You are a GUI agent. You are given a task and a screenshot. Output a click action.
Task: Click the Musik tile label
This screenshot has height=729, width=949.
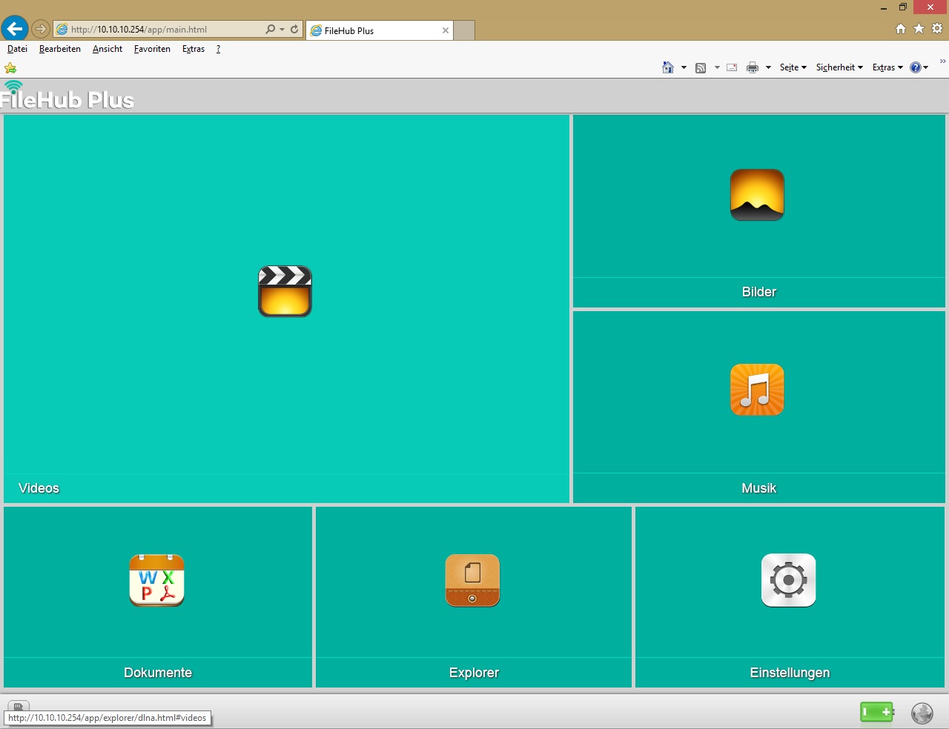(x=758, y=488)
